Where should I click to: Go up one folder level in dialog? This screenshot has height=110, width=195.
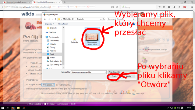(55, 19)
